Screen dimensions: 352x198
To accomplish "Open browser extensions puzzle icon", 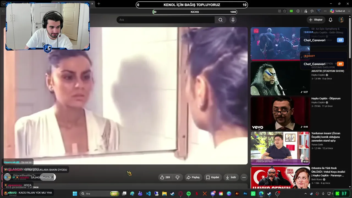I will 298,11.
